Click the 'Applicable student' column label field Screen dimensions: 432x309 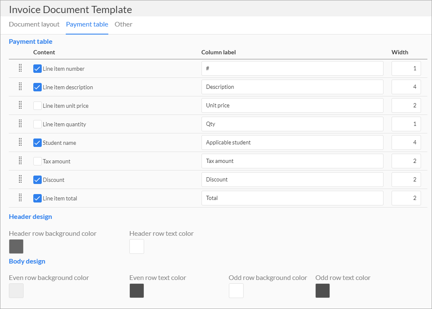coord(292,143)
